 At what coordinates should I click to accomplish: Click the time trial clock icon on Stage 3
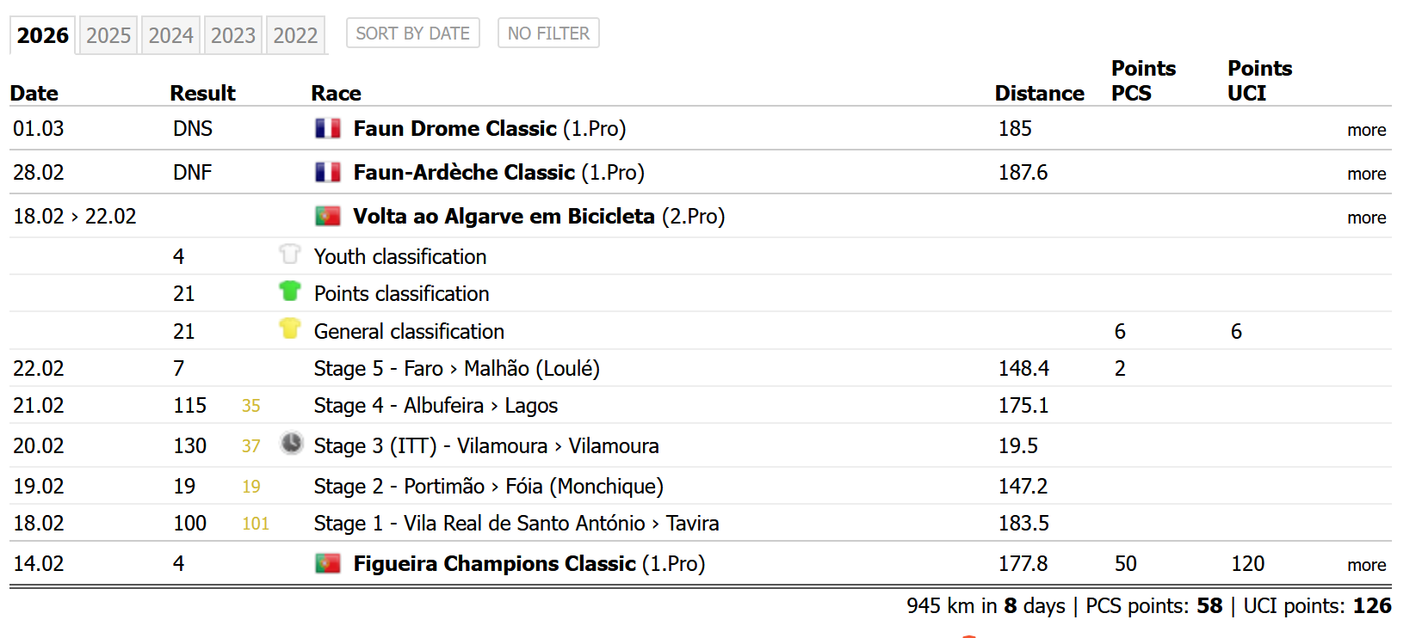[x=292, y=444]
